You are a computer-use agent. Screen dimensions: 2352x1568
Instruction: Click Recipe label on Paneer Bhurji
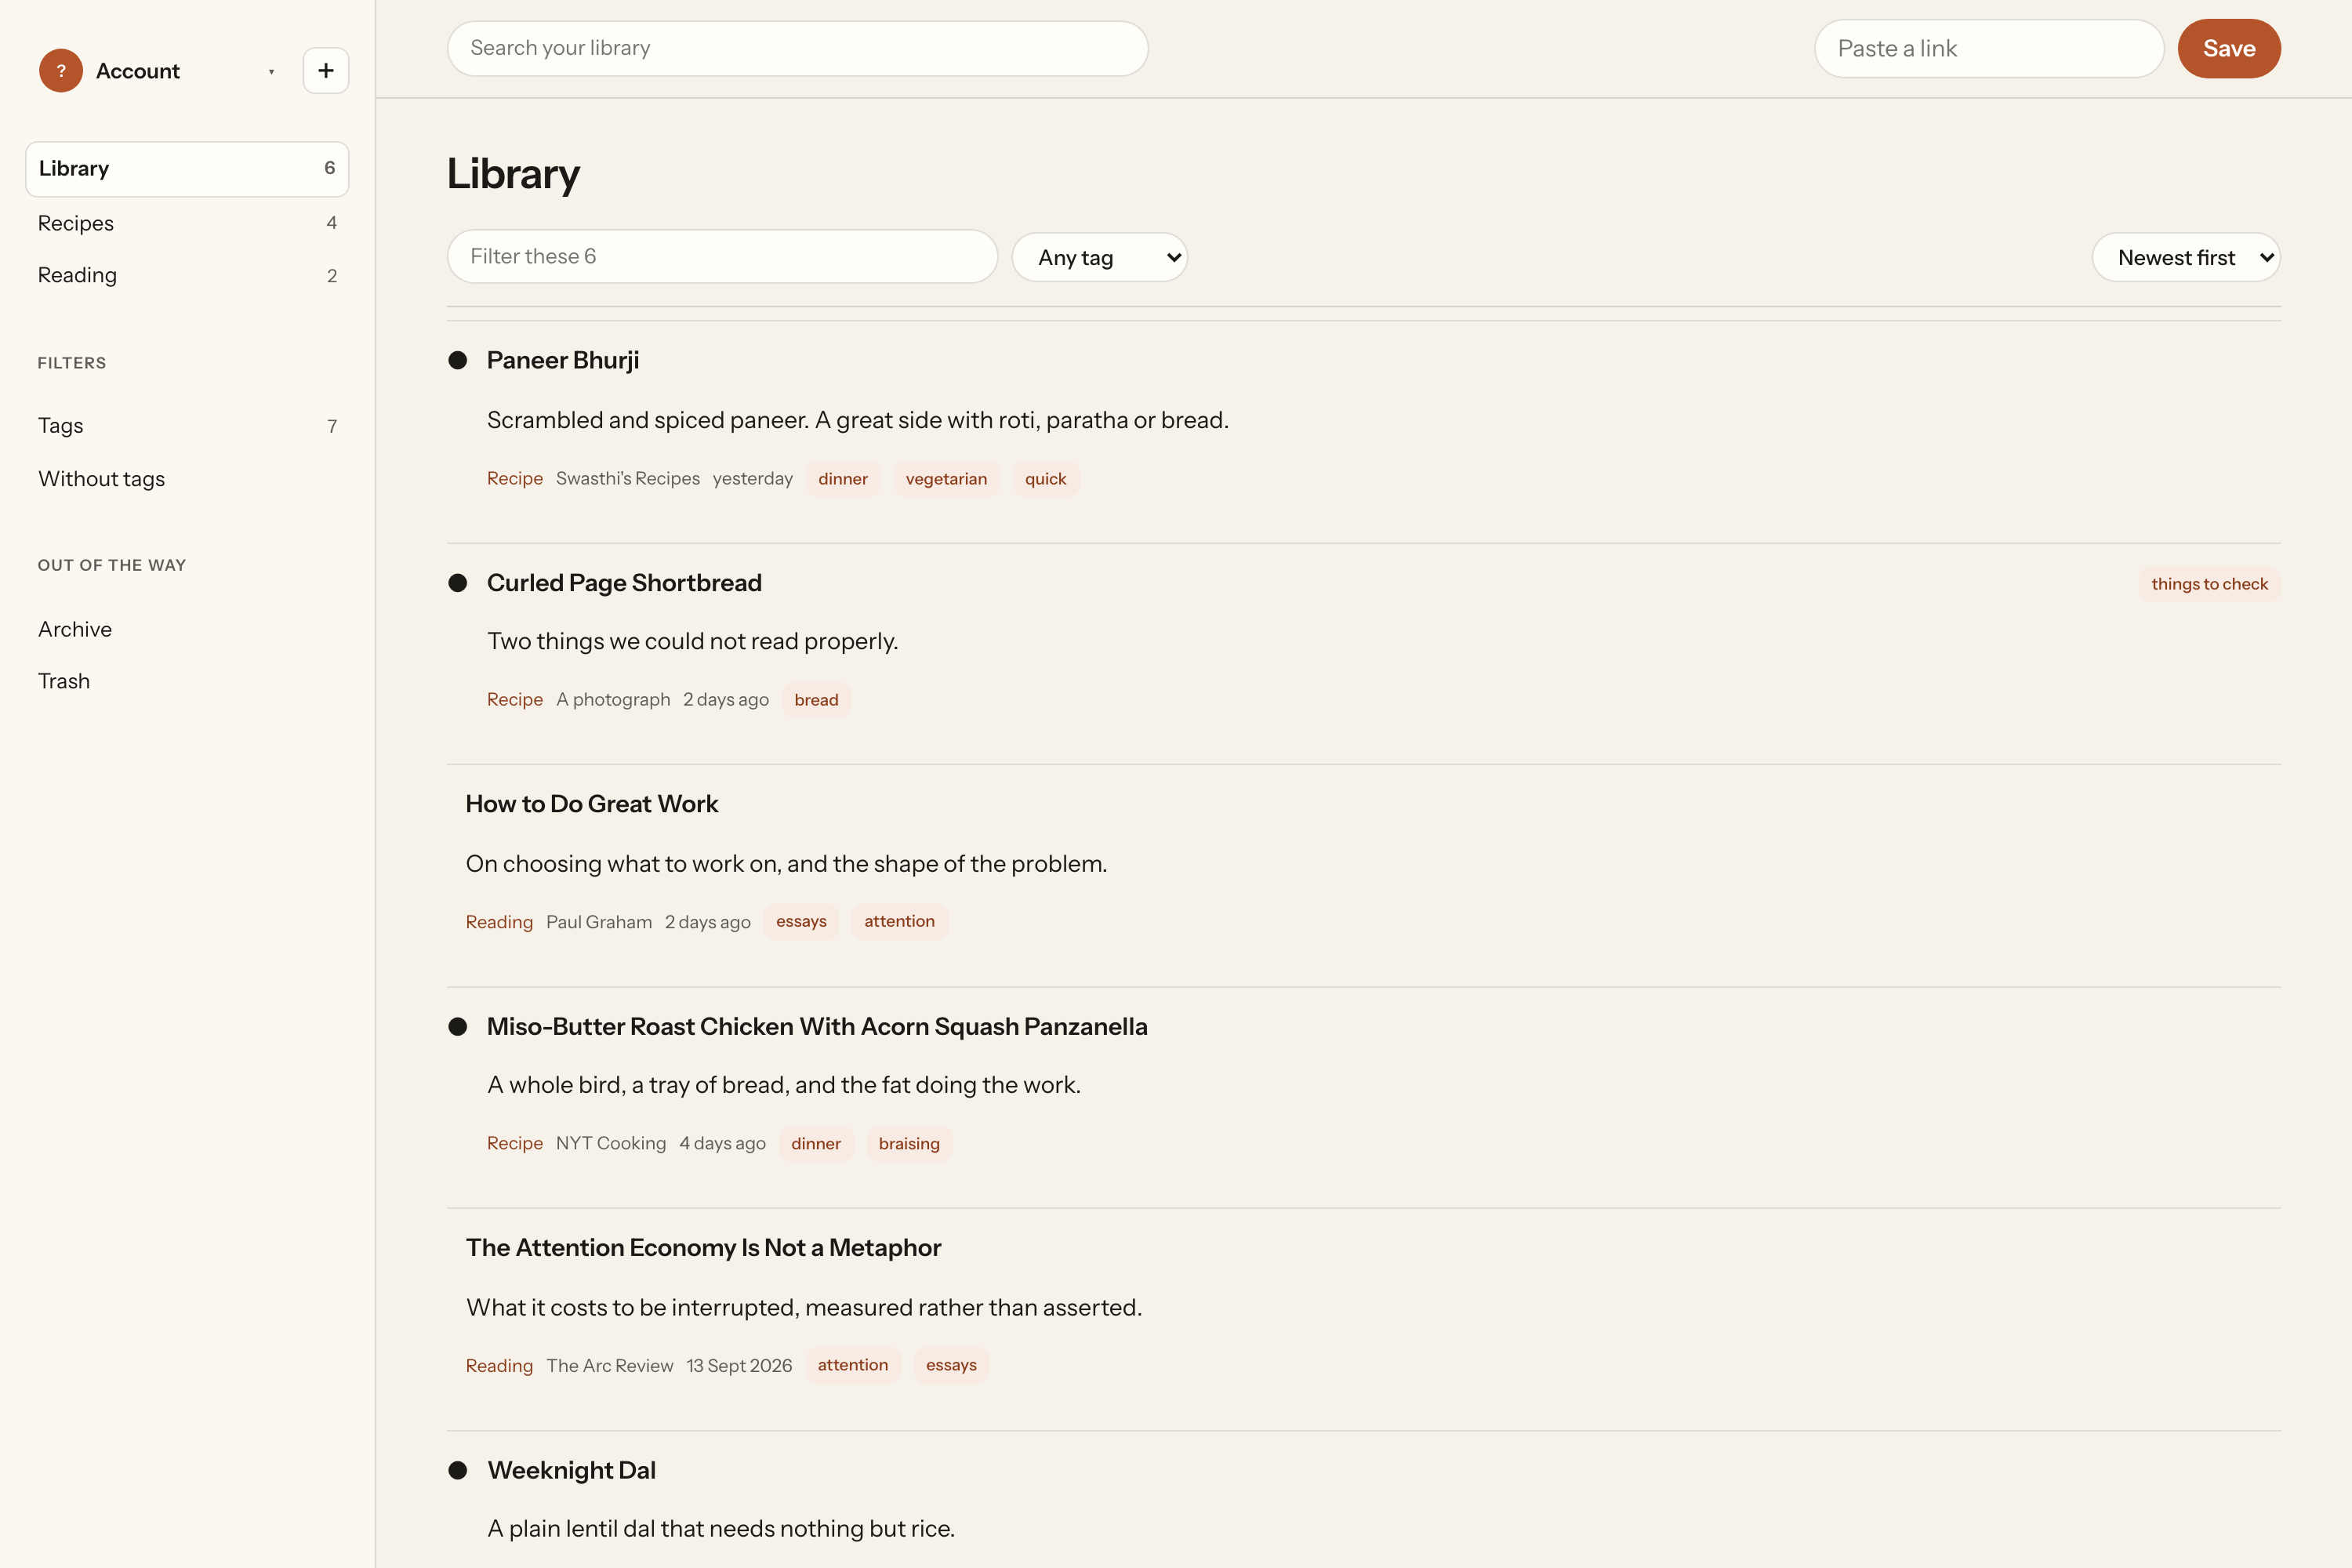coord(515,479)
